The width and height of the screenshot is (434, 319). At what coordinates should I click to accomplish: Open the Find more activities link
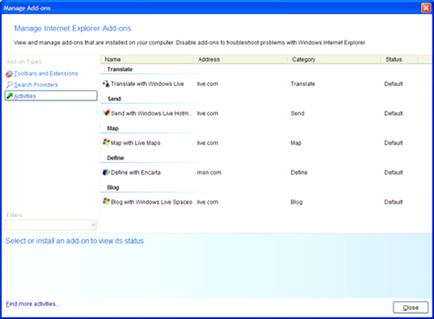32,304
